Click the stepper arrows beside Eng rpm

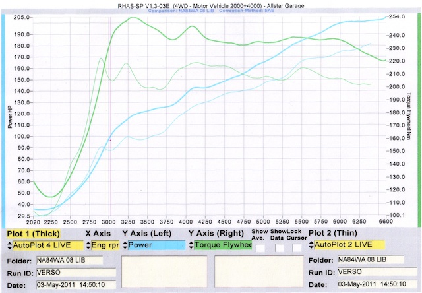88,245
